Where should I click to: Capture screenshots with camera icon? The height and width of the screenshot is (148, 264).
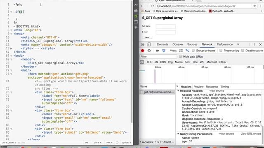coord(158,51)
